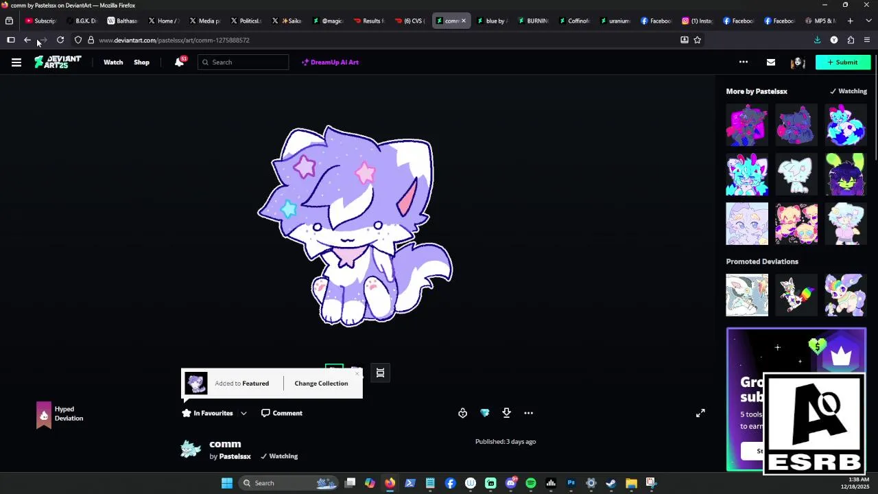Open Discord from the taskbar
878x494 pixels.
(x=510, y=483)
